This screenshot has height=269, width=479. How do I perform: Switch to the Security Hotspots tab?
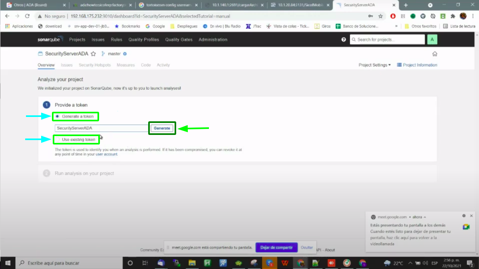(95, 65)
